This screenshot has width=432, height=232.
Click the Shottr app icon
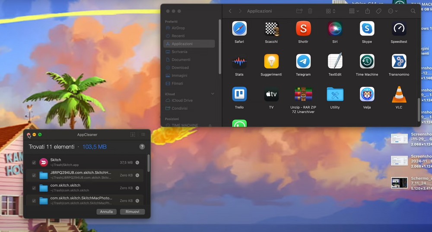(x=303, y=29)
